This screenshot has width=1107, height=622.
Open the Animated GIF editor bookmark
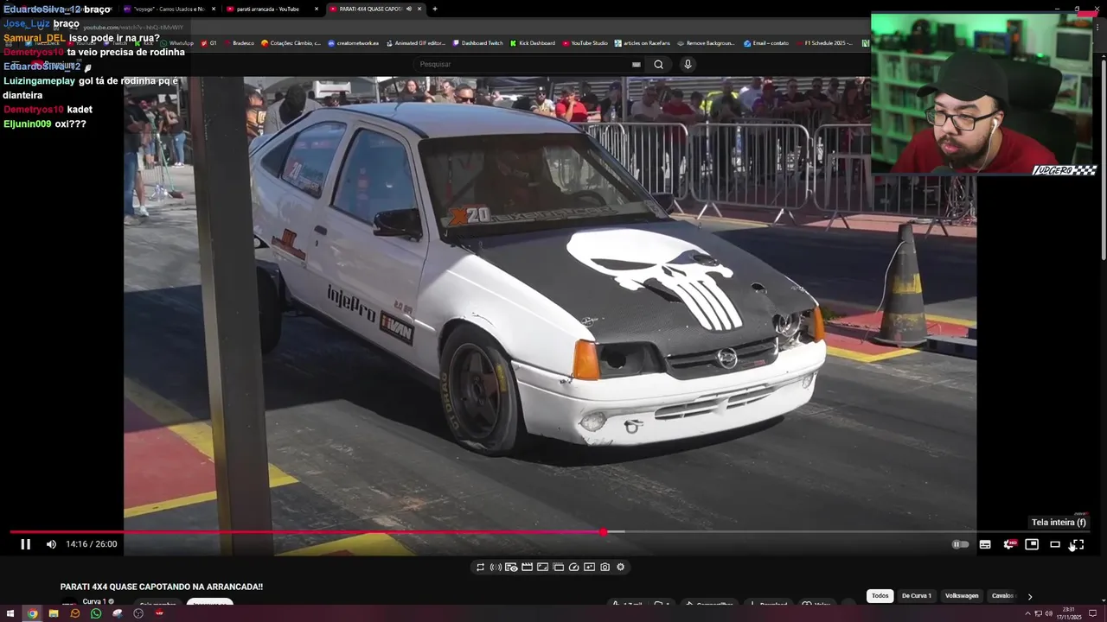point(415,43)
